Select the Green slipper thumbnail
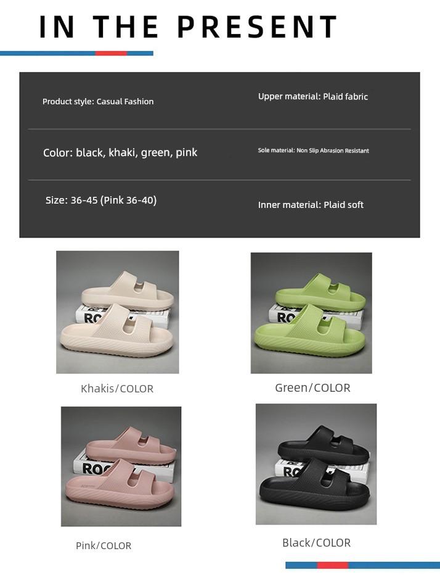 pos(311,313)
